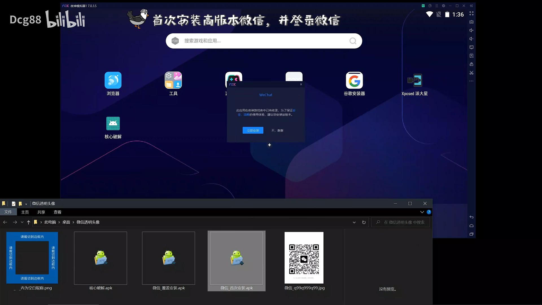Collapse the Nox sidebar with double-arrow icon

point(471,6)
